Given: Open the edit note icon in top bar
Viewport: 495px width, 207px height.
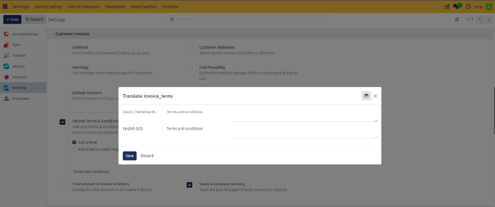Looking at the screenshot, I should [x=447, y=7].
